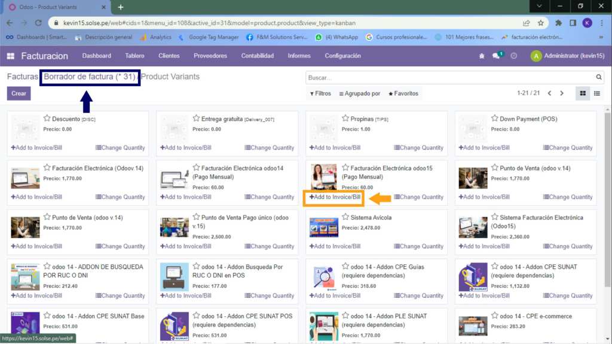The height and width of the screenshot is (344, 612).
Task: Click the Buscar search input field
Action: coord(448,78)
